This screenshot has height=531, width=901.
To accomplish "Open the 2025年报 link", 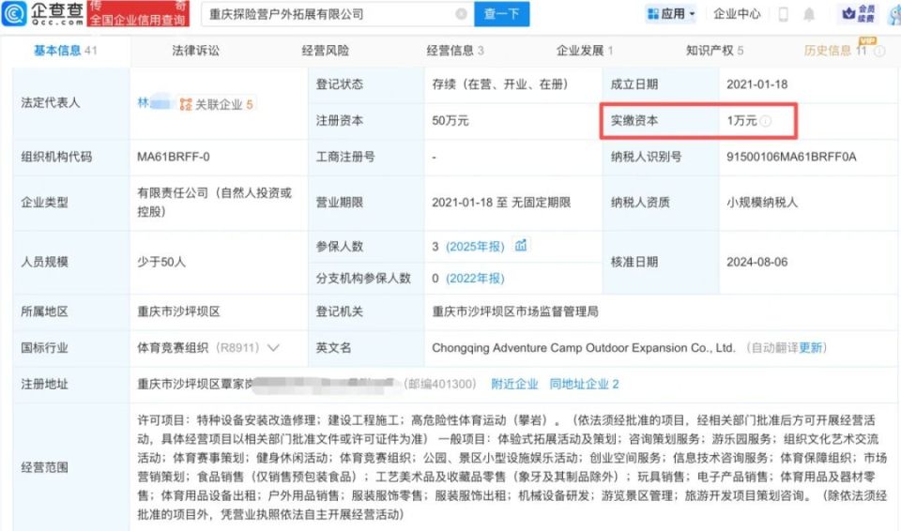I will click(x=475, y=247).
